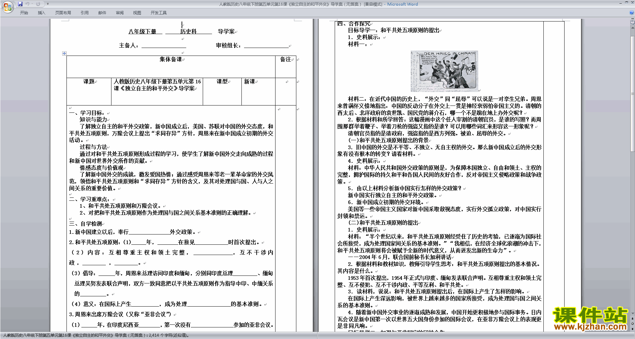Viewport: 635px width, 339px height.
Task: Click the line 情感态度与价值观
Action: [x=102, y=168]
